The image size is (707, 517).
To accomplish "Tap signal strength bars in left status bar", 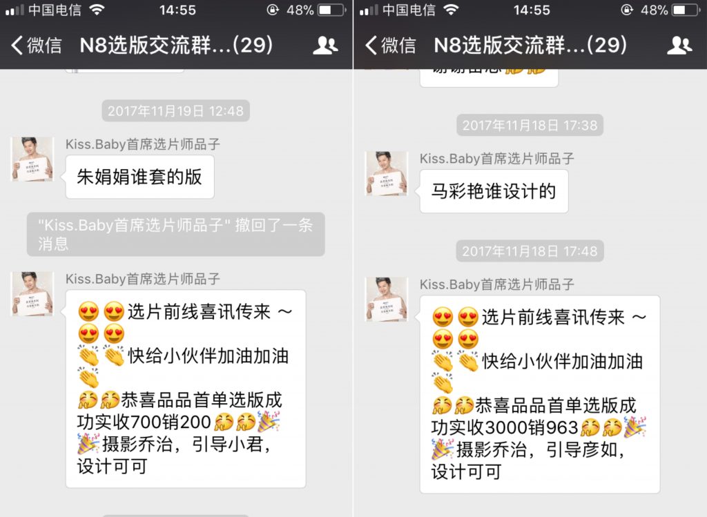I will pyautogui.click(x=15, y=10).
